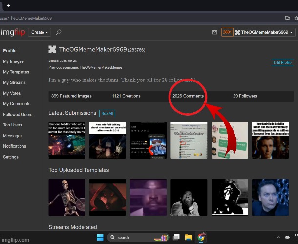Click the Streams Moderated heading
This screenshot has width=298, height=244.
(73, 227)
